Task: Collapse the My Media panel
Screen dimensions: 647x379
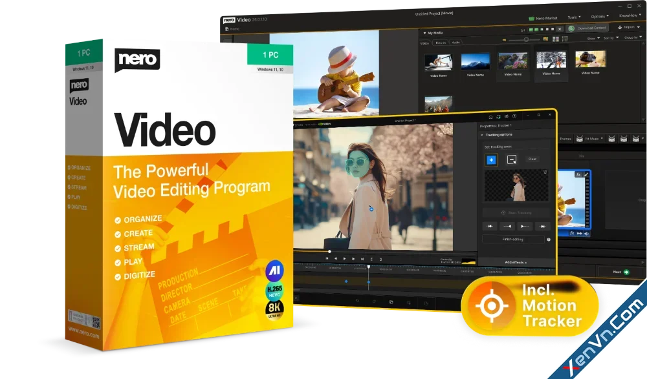Action: click(424, 33)
